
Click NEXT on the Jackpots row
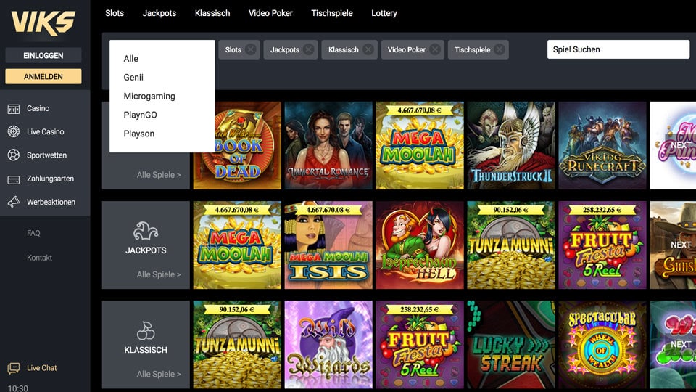681,245
